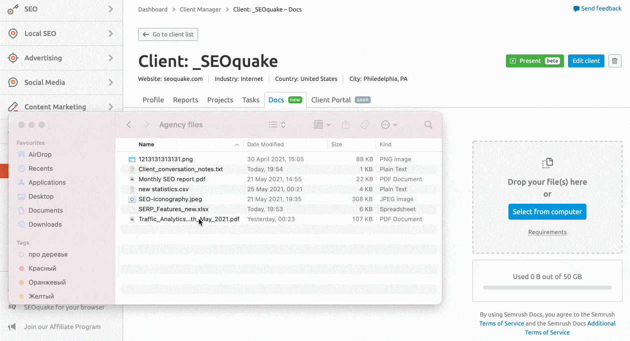
Task: Click the megaphone icon beside Affiliate Program
Action: click(x=13, y=327)
